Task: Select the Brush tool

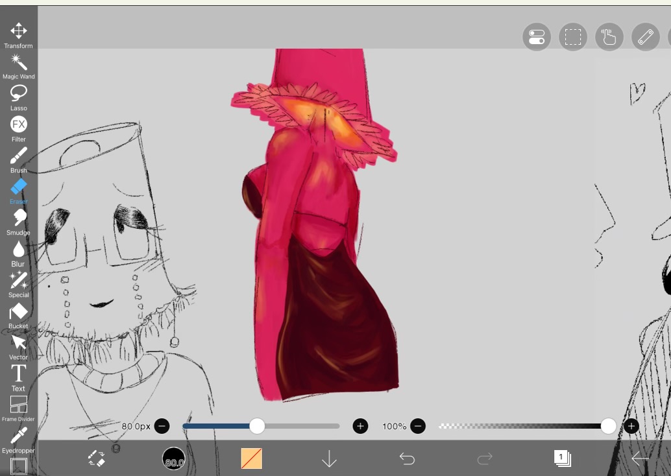Action: [18, 160]
